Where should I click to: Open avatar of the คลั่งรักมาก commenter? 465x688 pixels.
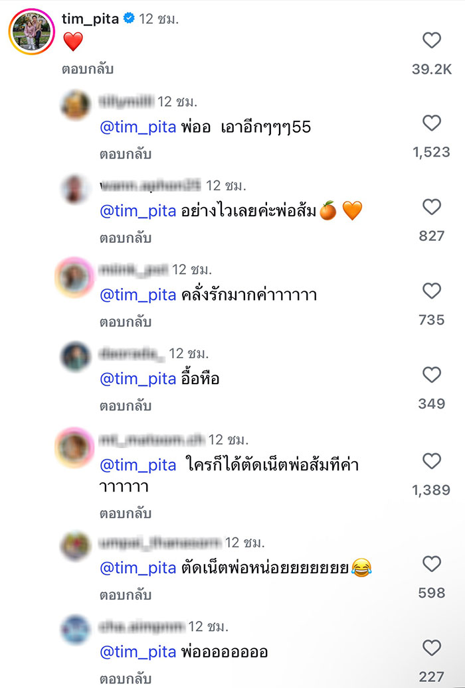click(76, 273)
